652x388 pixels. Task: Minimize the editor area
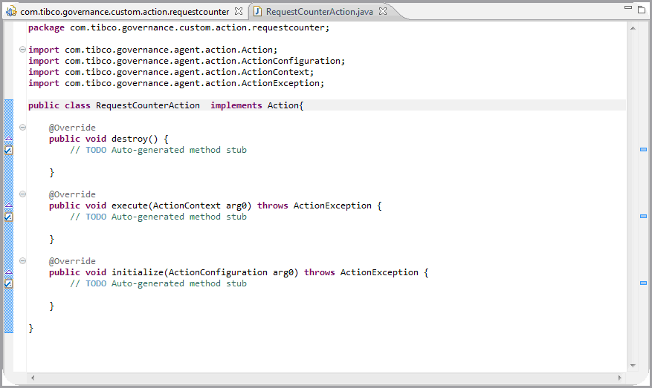628,7
